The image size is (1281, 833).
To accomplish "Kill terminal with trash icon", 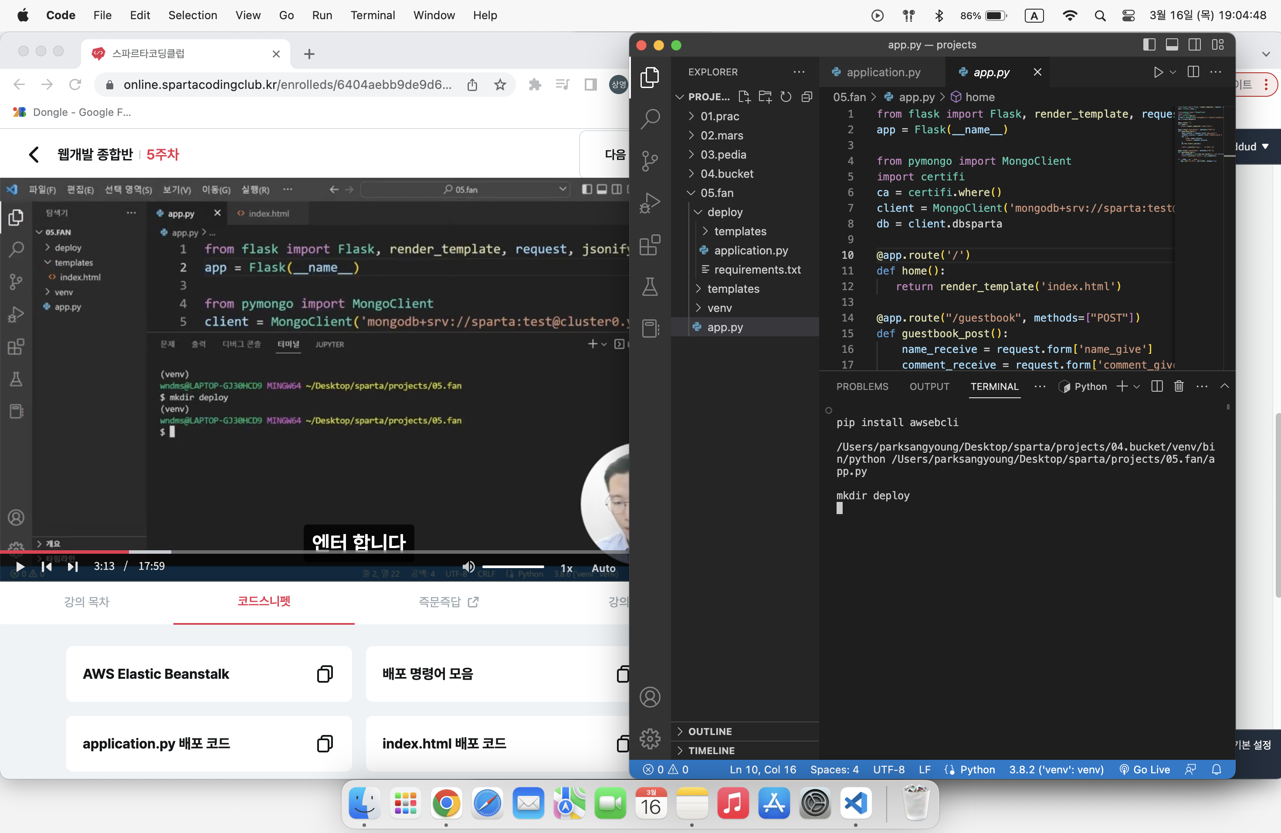I will (x=1179, y=386).
